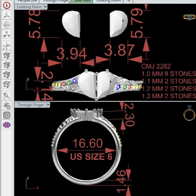Image resolution: width=196 pixels, height=196 pixels.
Task: Click the plus tab to add viewport
Action: (x=129, y=1)
